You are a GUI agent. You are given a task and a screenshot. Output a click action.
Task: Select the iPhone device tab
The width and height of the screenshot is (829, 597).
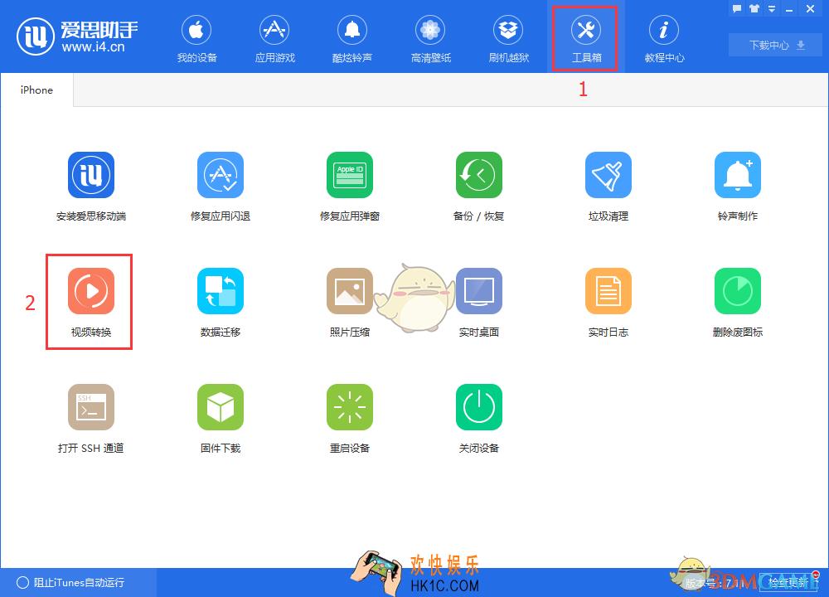click(36, 90)
